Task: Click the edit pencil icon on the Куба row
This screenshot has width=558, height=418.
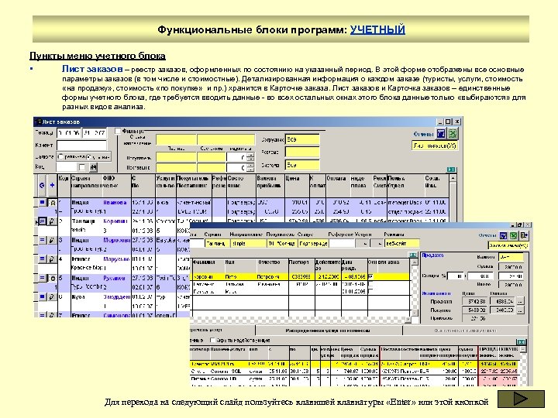Action: tap(52, 296)
